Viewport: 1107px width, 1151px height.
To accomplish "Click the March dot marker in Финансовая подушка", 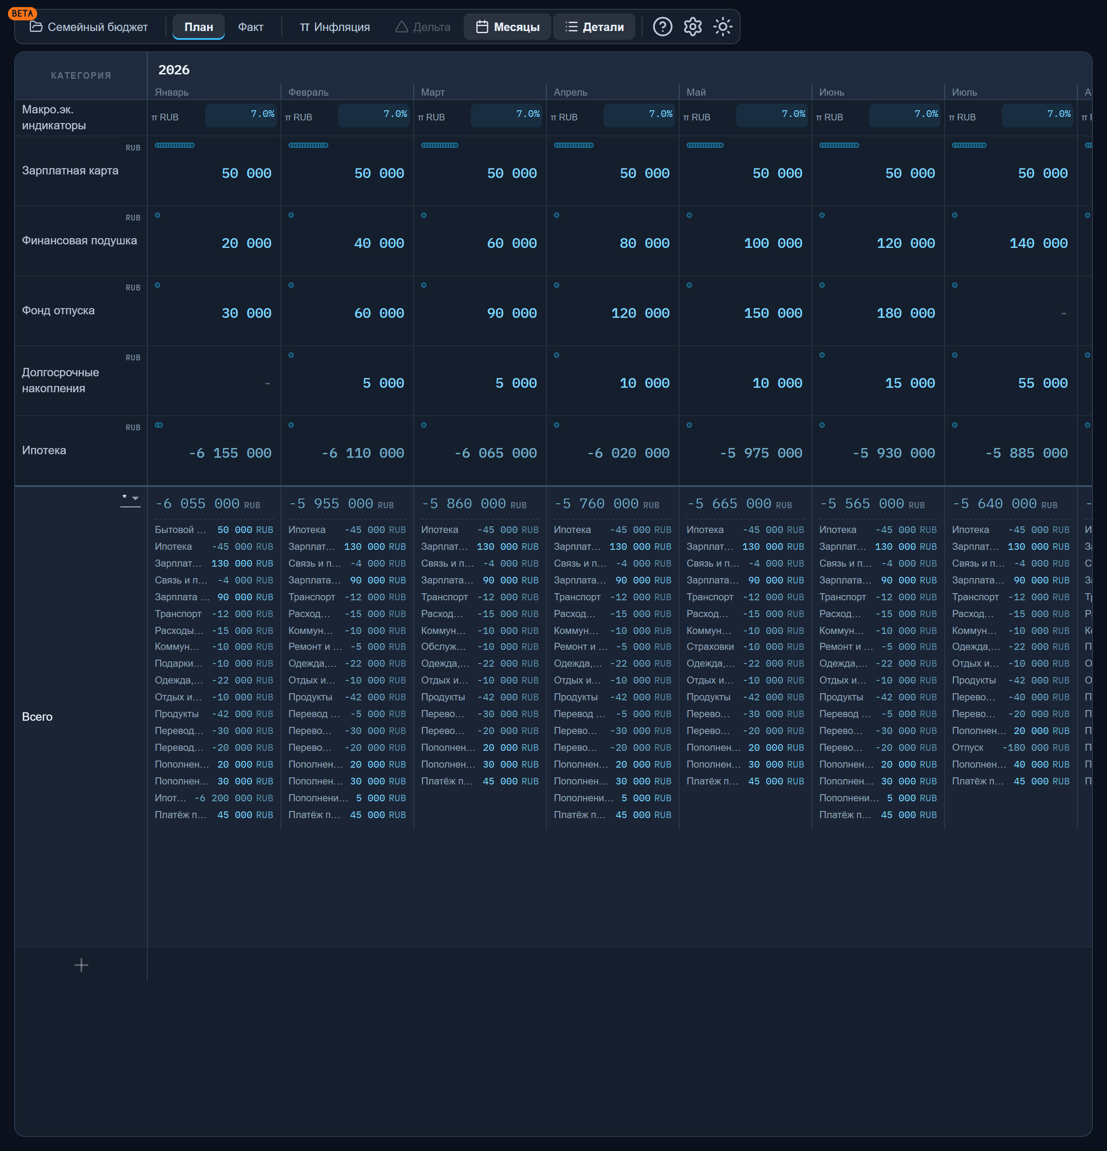I will pos(424,216).
